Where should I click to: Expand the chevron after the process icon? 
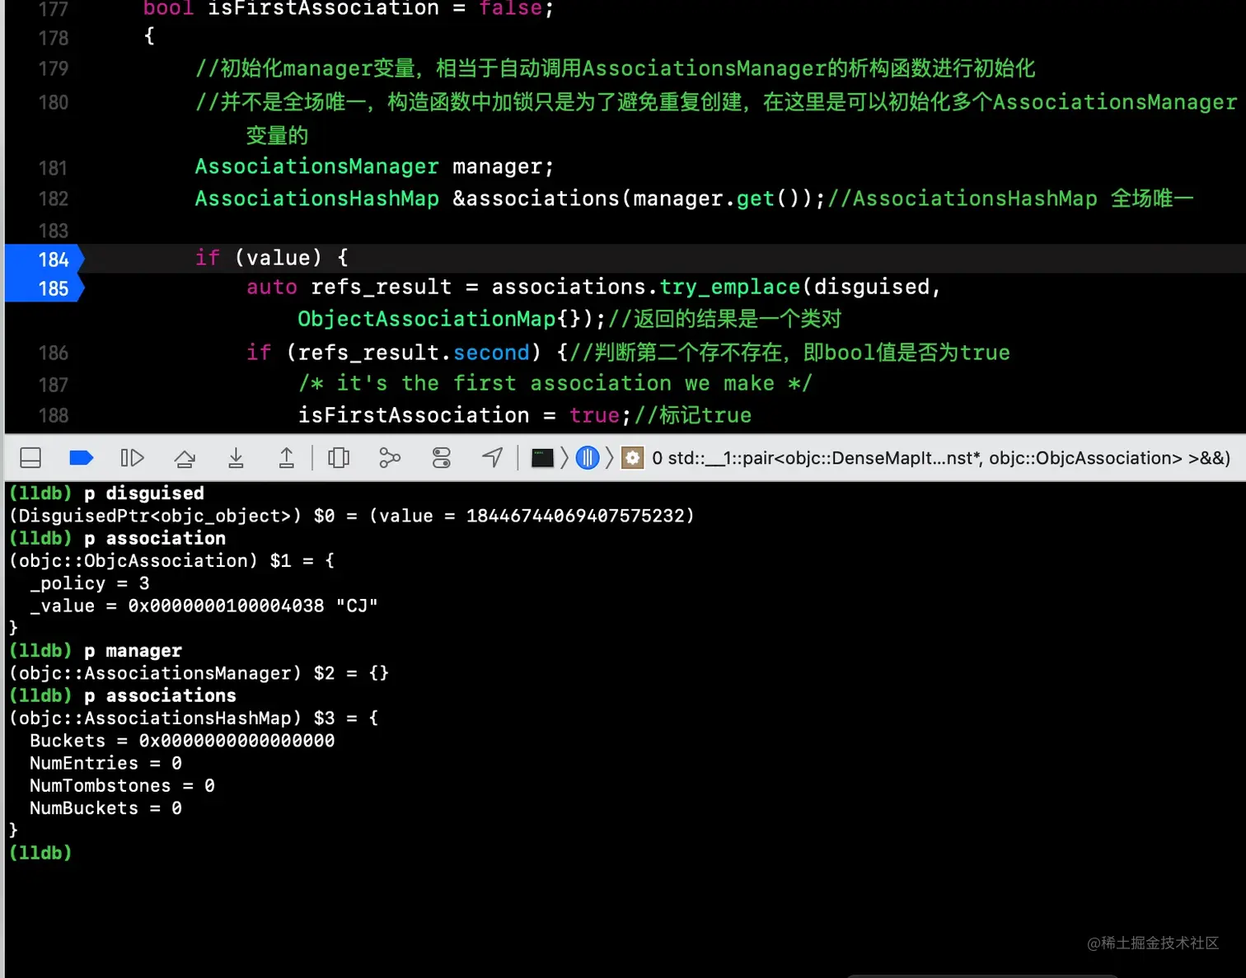[564, 458]
